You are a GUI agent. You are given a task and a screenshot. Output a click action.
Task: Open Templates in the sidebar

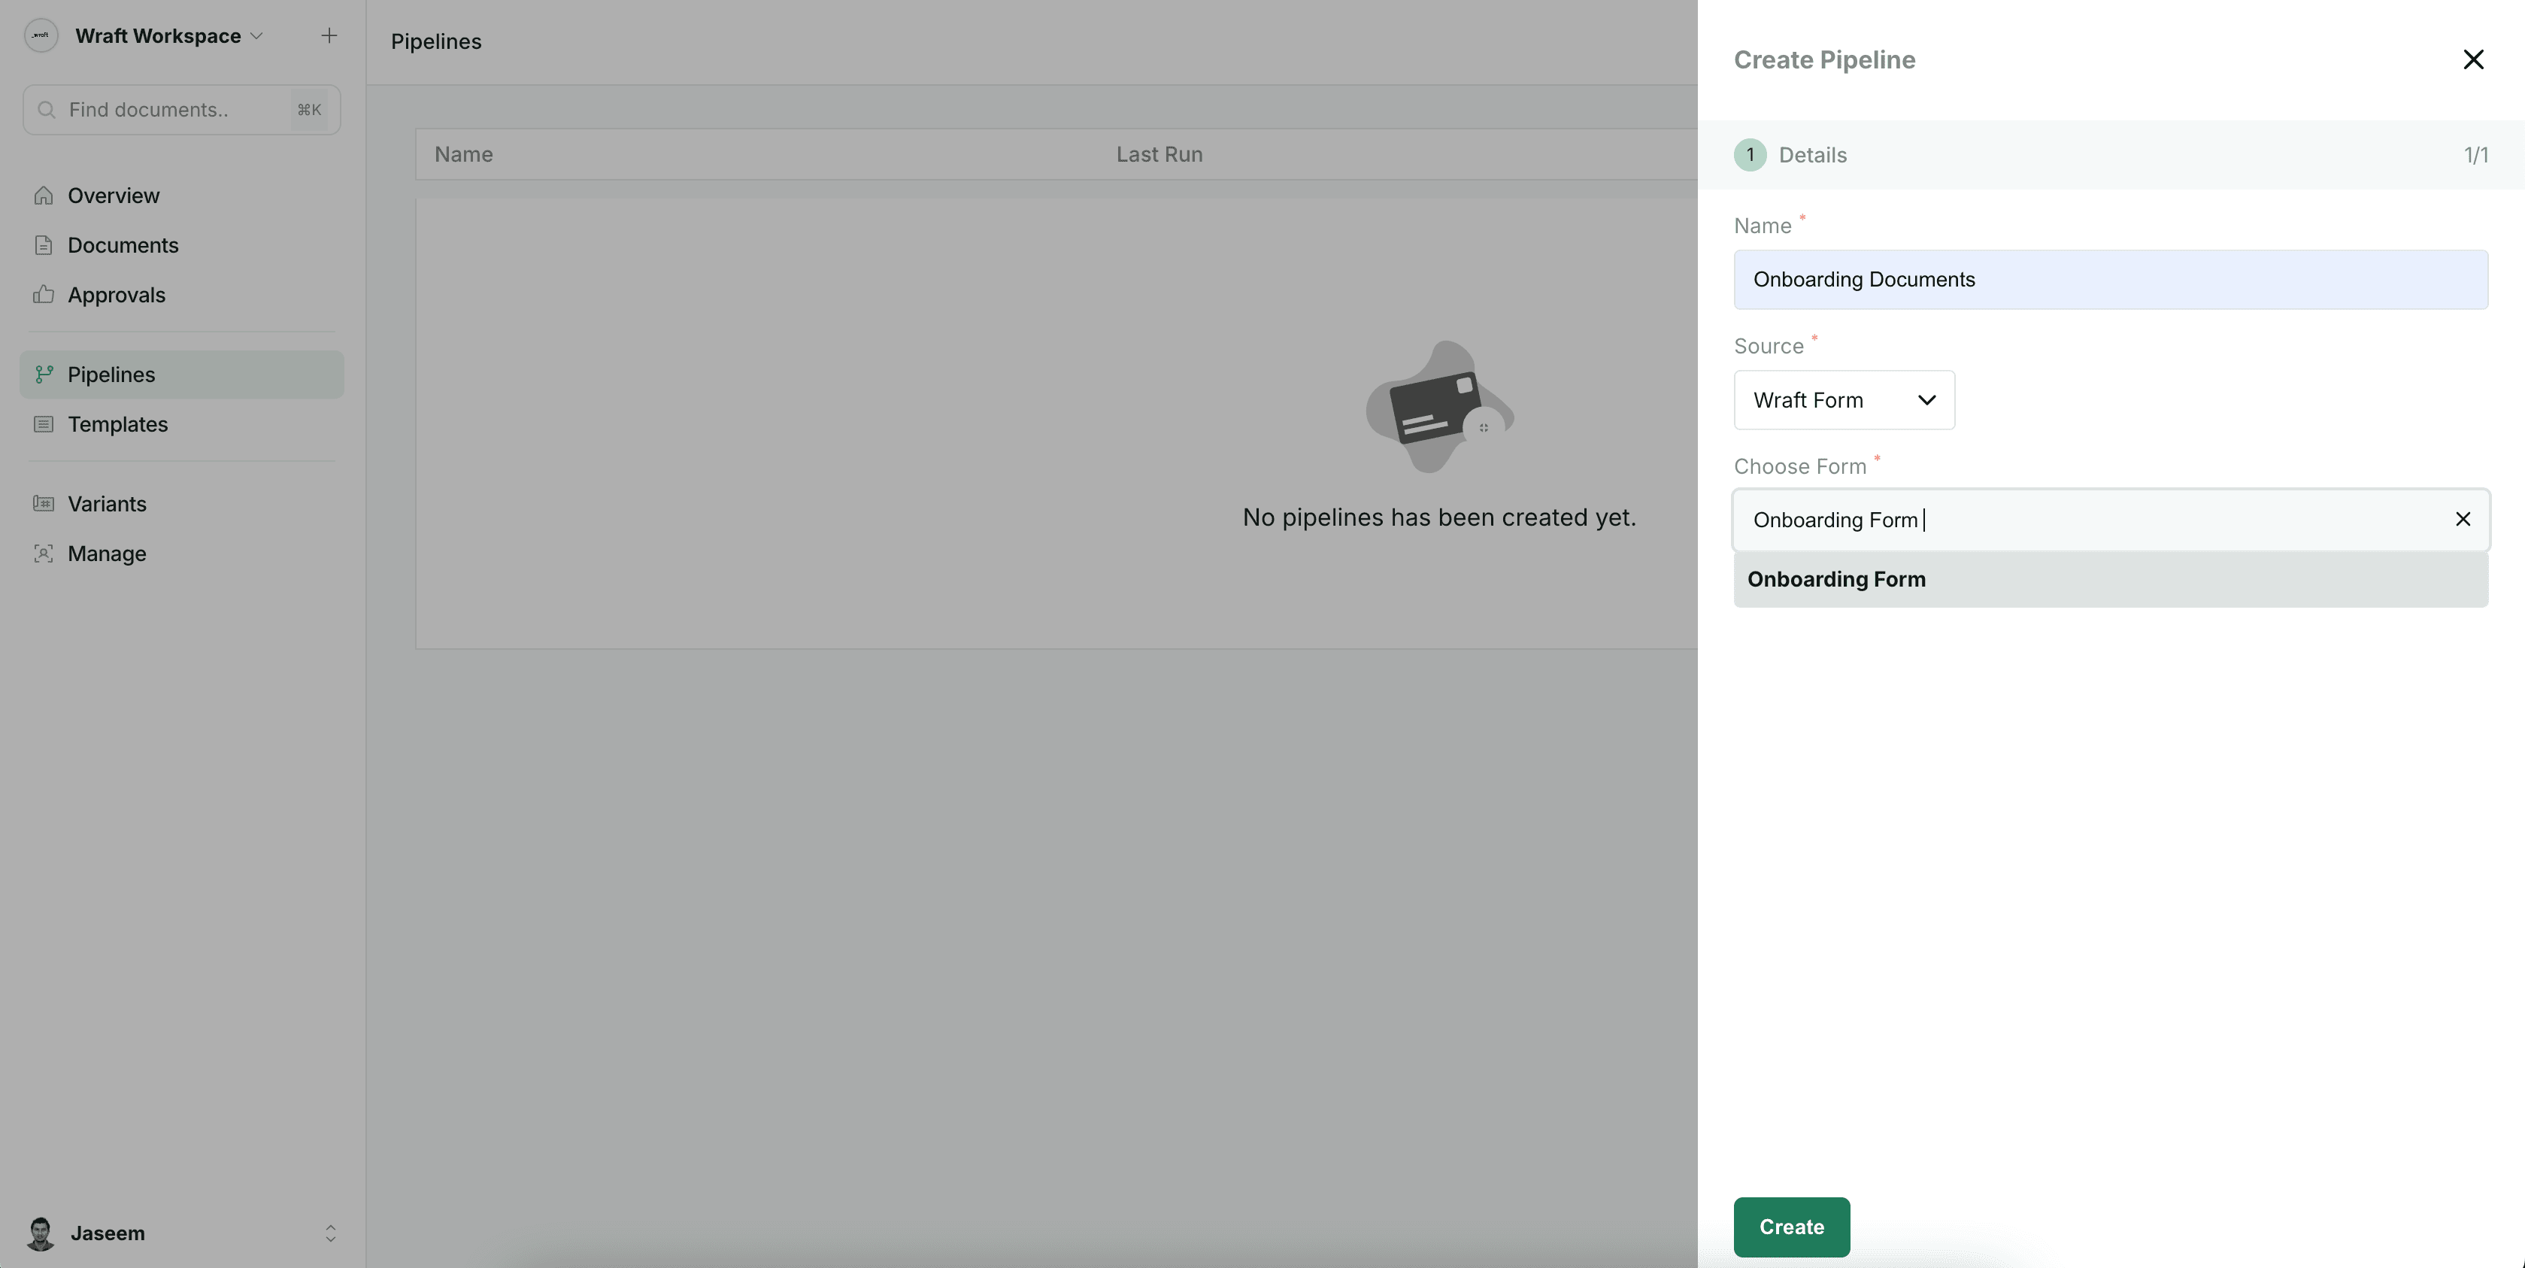click(181, 425)
